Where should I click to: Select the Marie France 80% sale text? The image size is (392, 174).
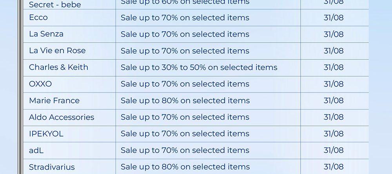pyautogui.click(x=185, y=100)
